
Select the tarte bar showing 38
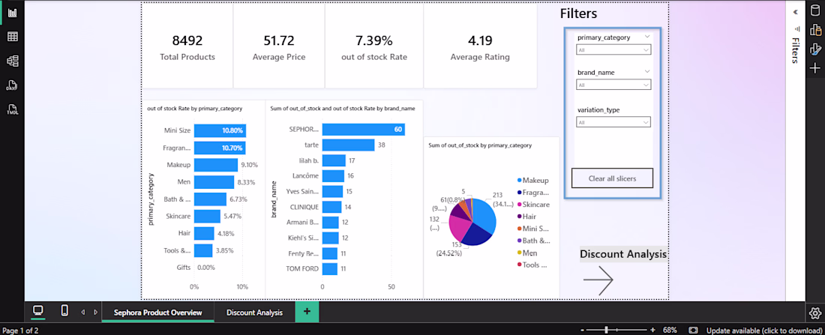point(348,145)
